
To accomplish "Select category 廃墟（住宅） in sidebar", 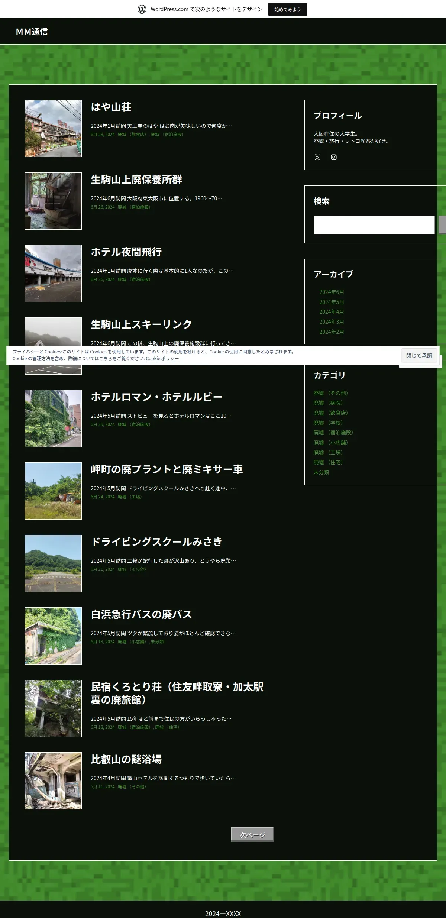I will tap(328, 462).
